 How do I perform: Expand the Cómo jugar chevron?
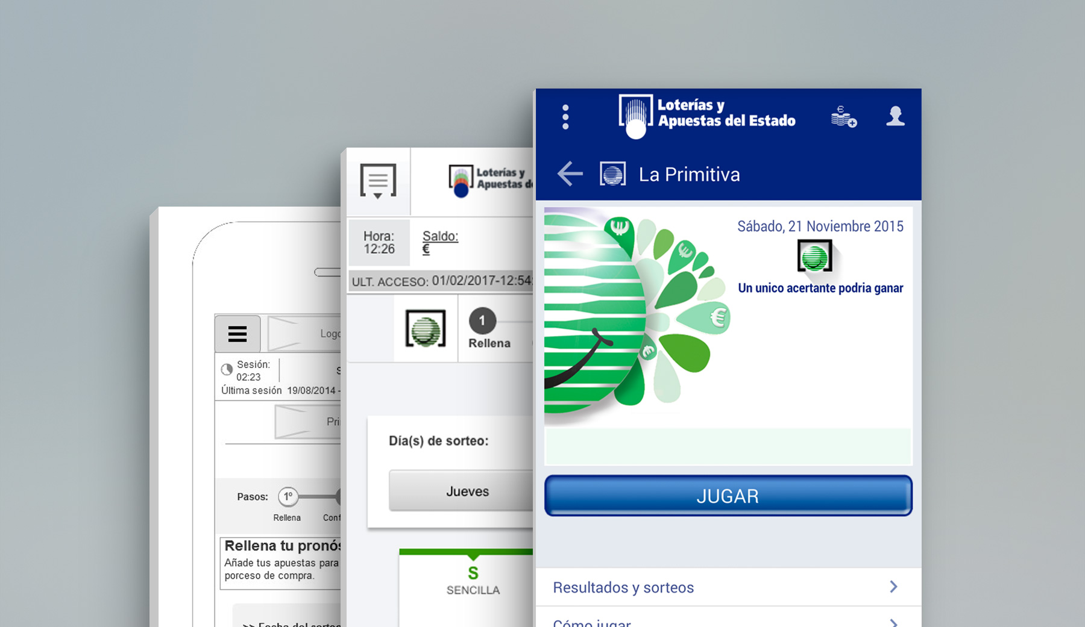tap(893, 623)
